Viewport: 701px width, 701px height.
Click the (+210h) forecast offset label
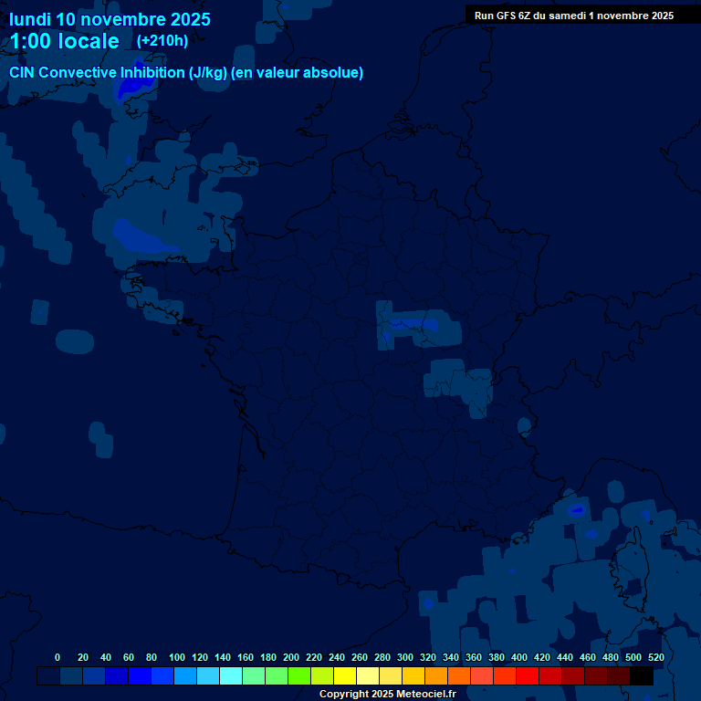click(162, 41)
